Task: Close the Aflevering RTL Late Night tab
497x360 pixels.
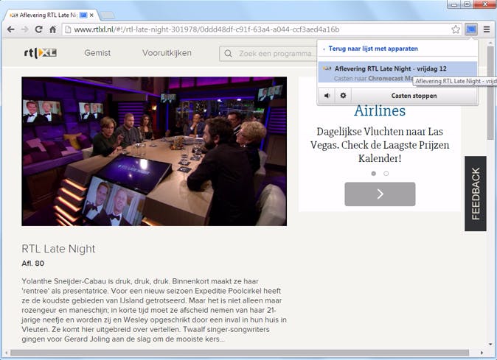Action: click(91, 15)
